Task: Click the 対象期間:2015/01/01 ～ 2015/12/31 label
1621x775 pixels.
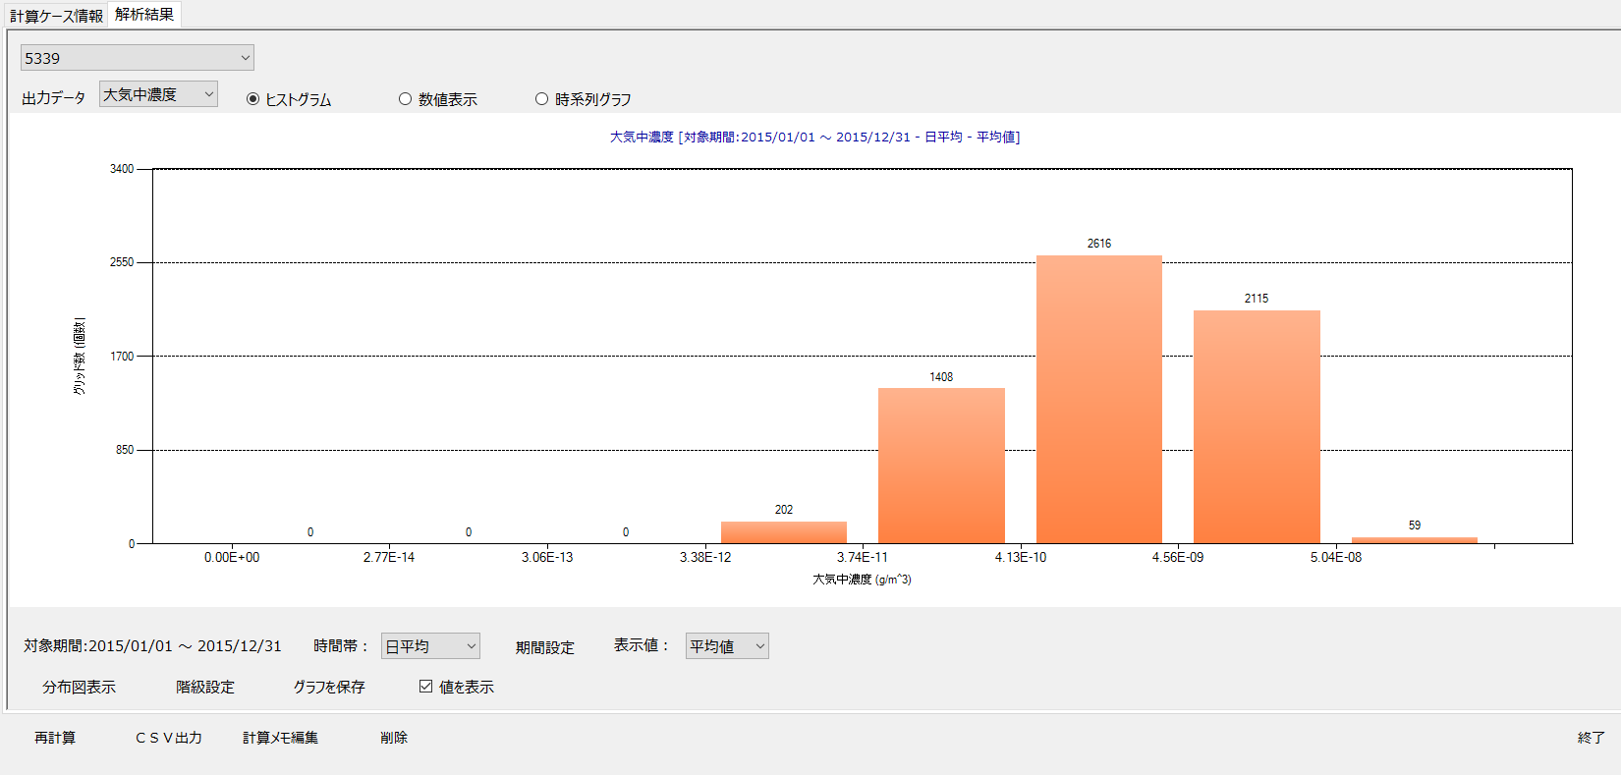Action: tap(152, 646)
